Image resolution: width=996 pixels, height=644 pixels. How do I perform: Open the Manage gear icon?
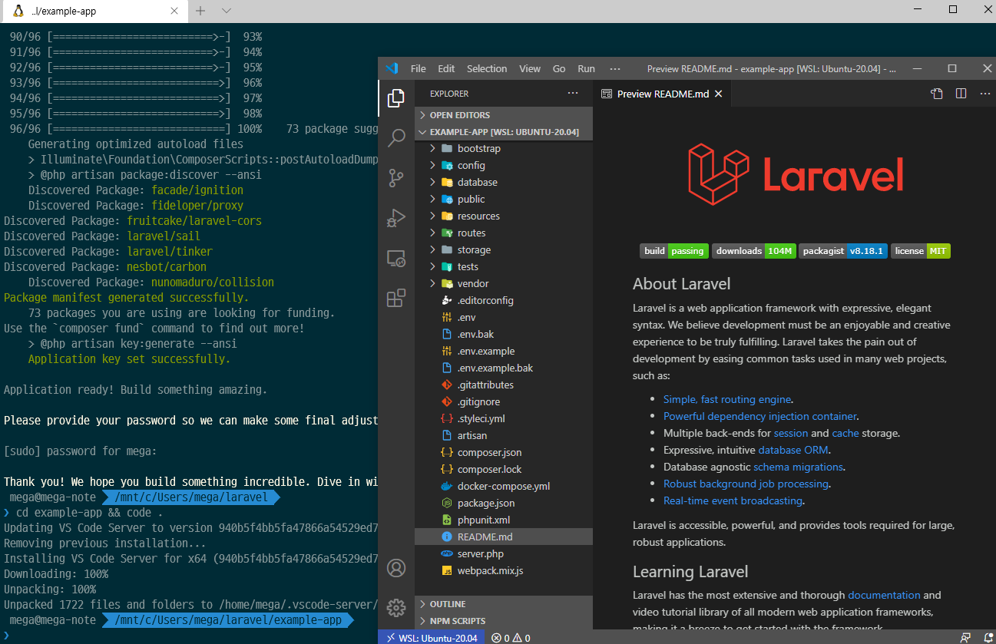(x=396, y=608)
